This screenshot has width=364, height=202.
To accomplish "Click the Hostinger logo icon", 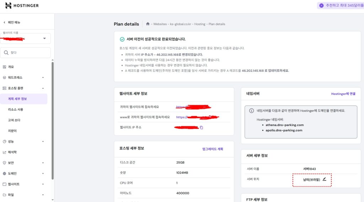I will click(x=8, y=6).
